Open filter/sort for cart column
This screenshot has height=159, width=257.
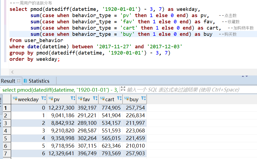pyautogui.click(x=119, y=98)
